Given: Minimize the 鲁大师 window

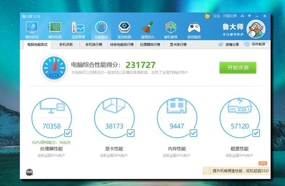Looking at the screenshot, I should tap(257, 16).
